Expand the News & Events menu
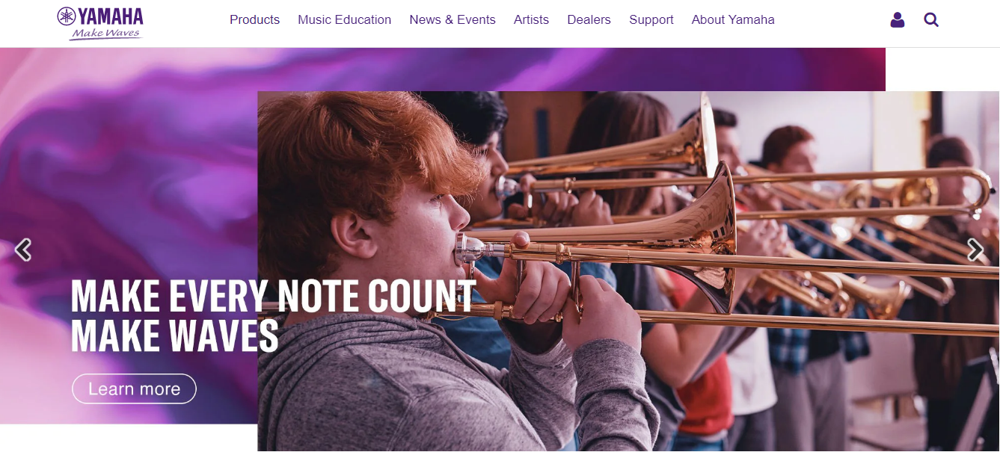This screenshot has width=1000, height=458. (453, 20)
